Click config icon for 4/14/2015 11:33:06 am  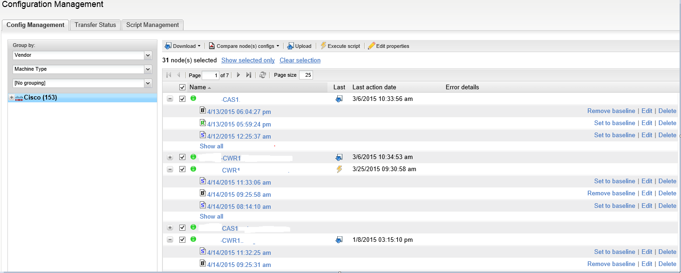point(203,181)
